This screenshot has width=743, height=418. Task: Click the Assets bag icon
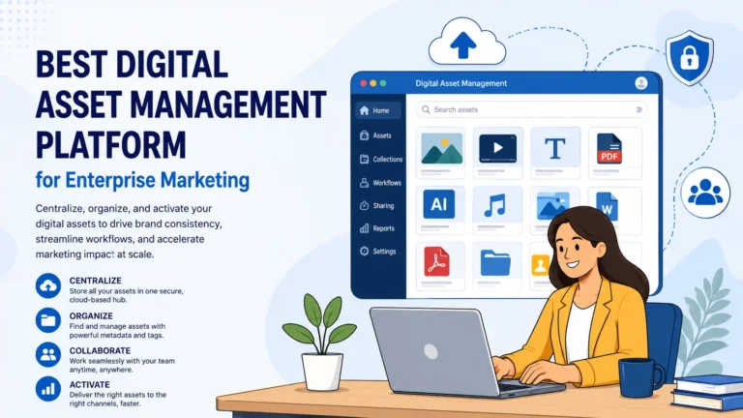(x=364, y=135)
